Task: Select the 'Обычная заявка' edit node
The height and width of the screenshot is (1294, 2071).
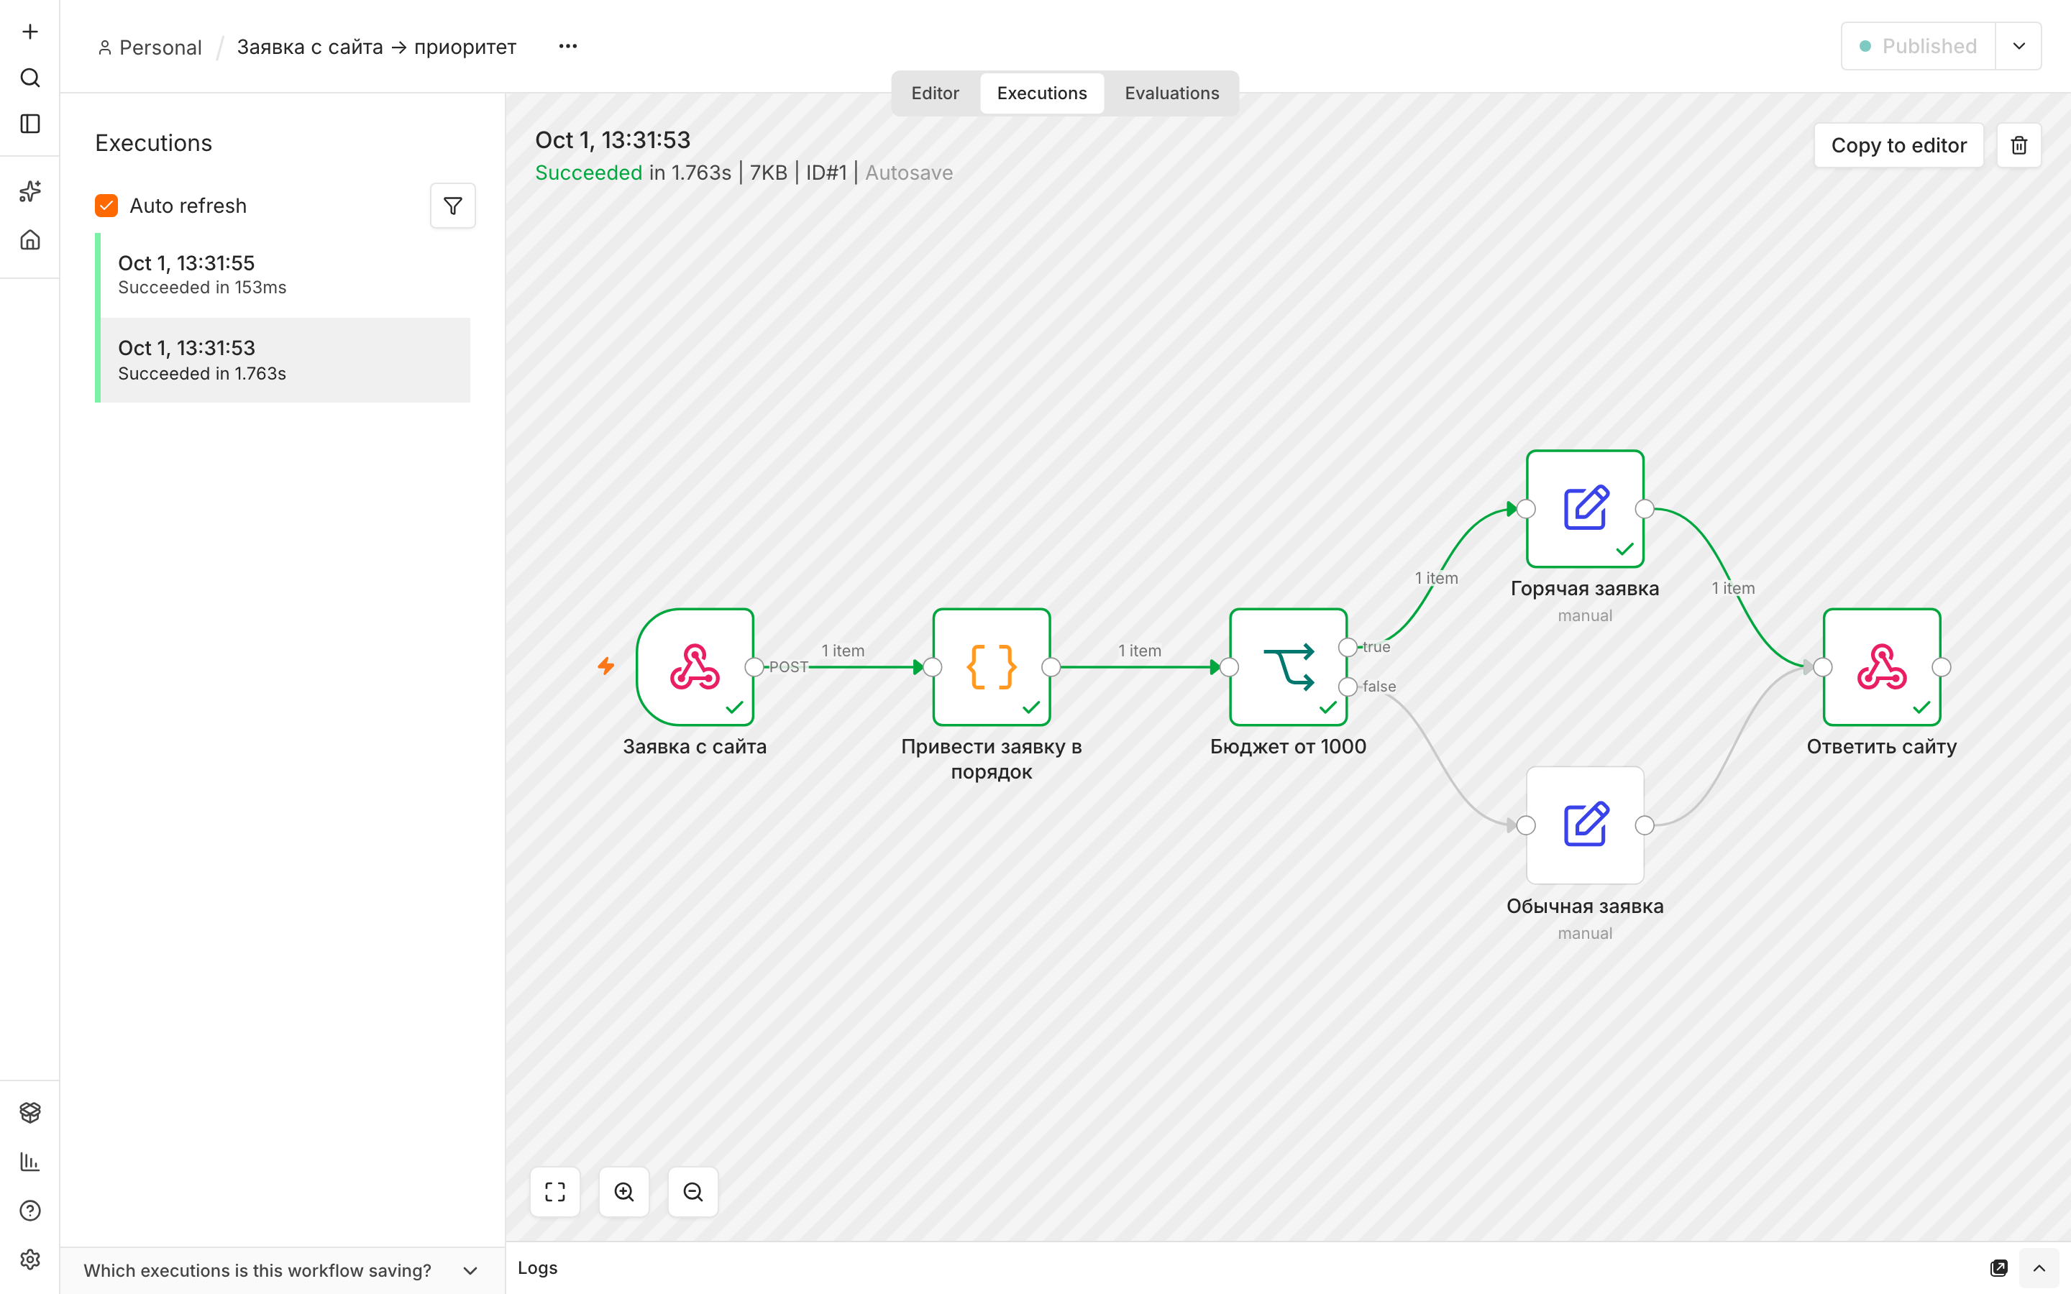Action: click(x=1585, y=825)
